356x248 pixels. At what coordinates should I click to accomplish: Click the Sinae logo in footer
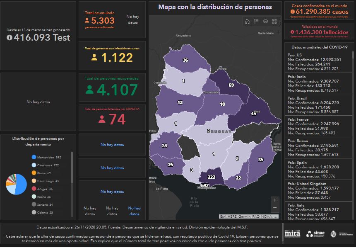(317, 234)
